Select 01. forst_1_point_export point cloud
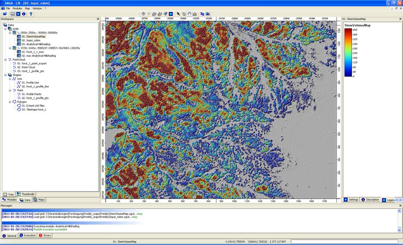Screen dimensions: 403x245 pos(32,64)
